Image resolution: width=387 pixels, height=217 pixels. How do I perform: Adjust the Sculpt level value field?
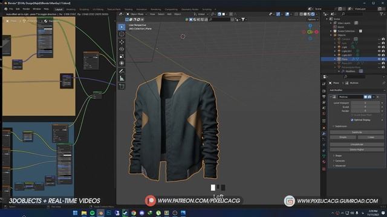365,107
